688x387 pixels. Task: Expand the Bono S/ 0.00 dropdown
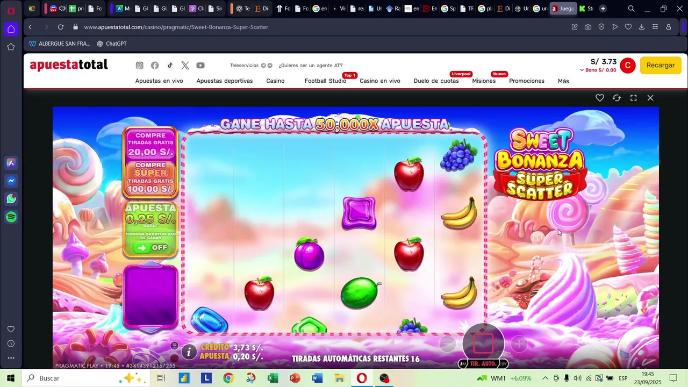point(598,70)
